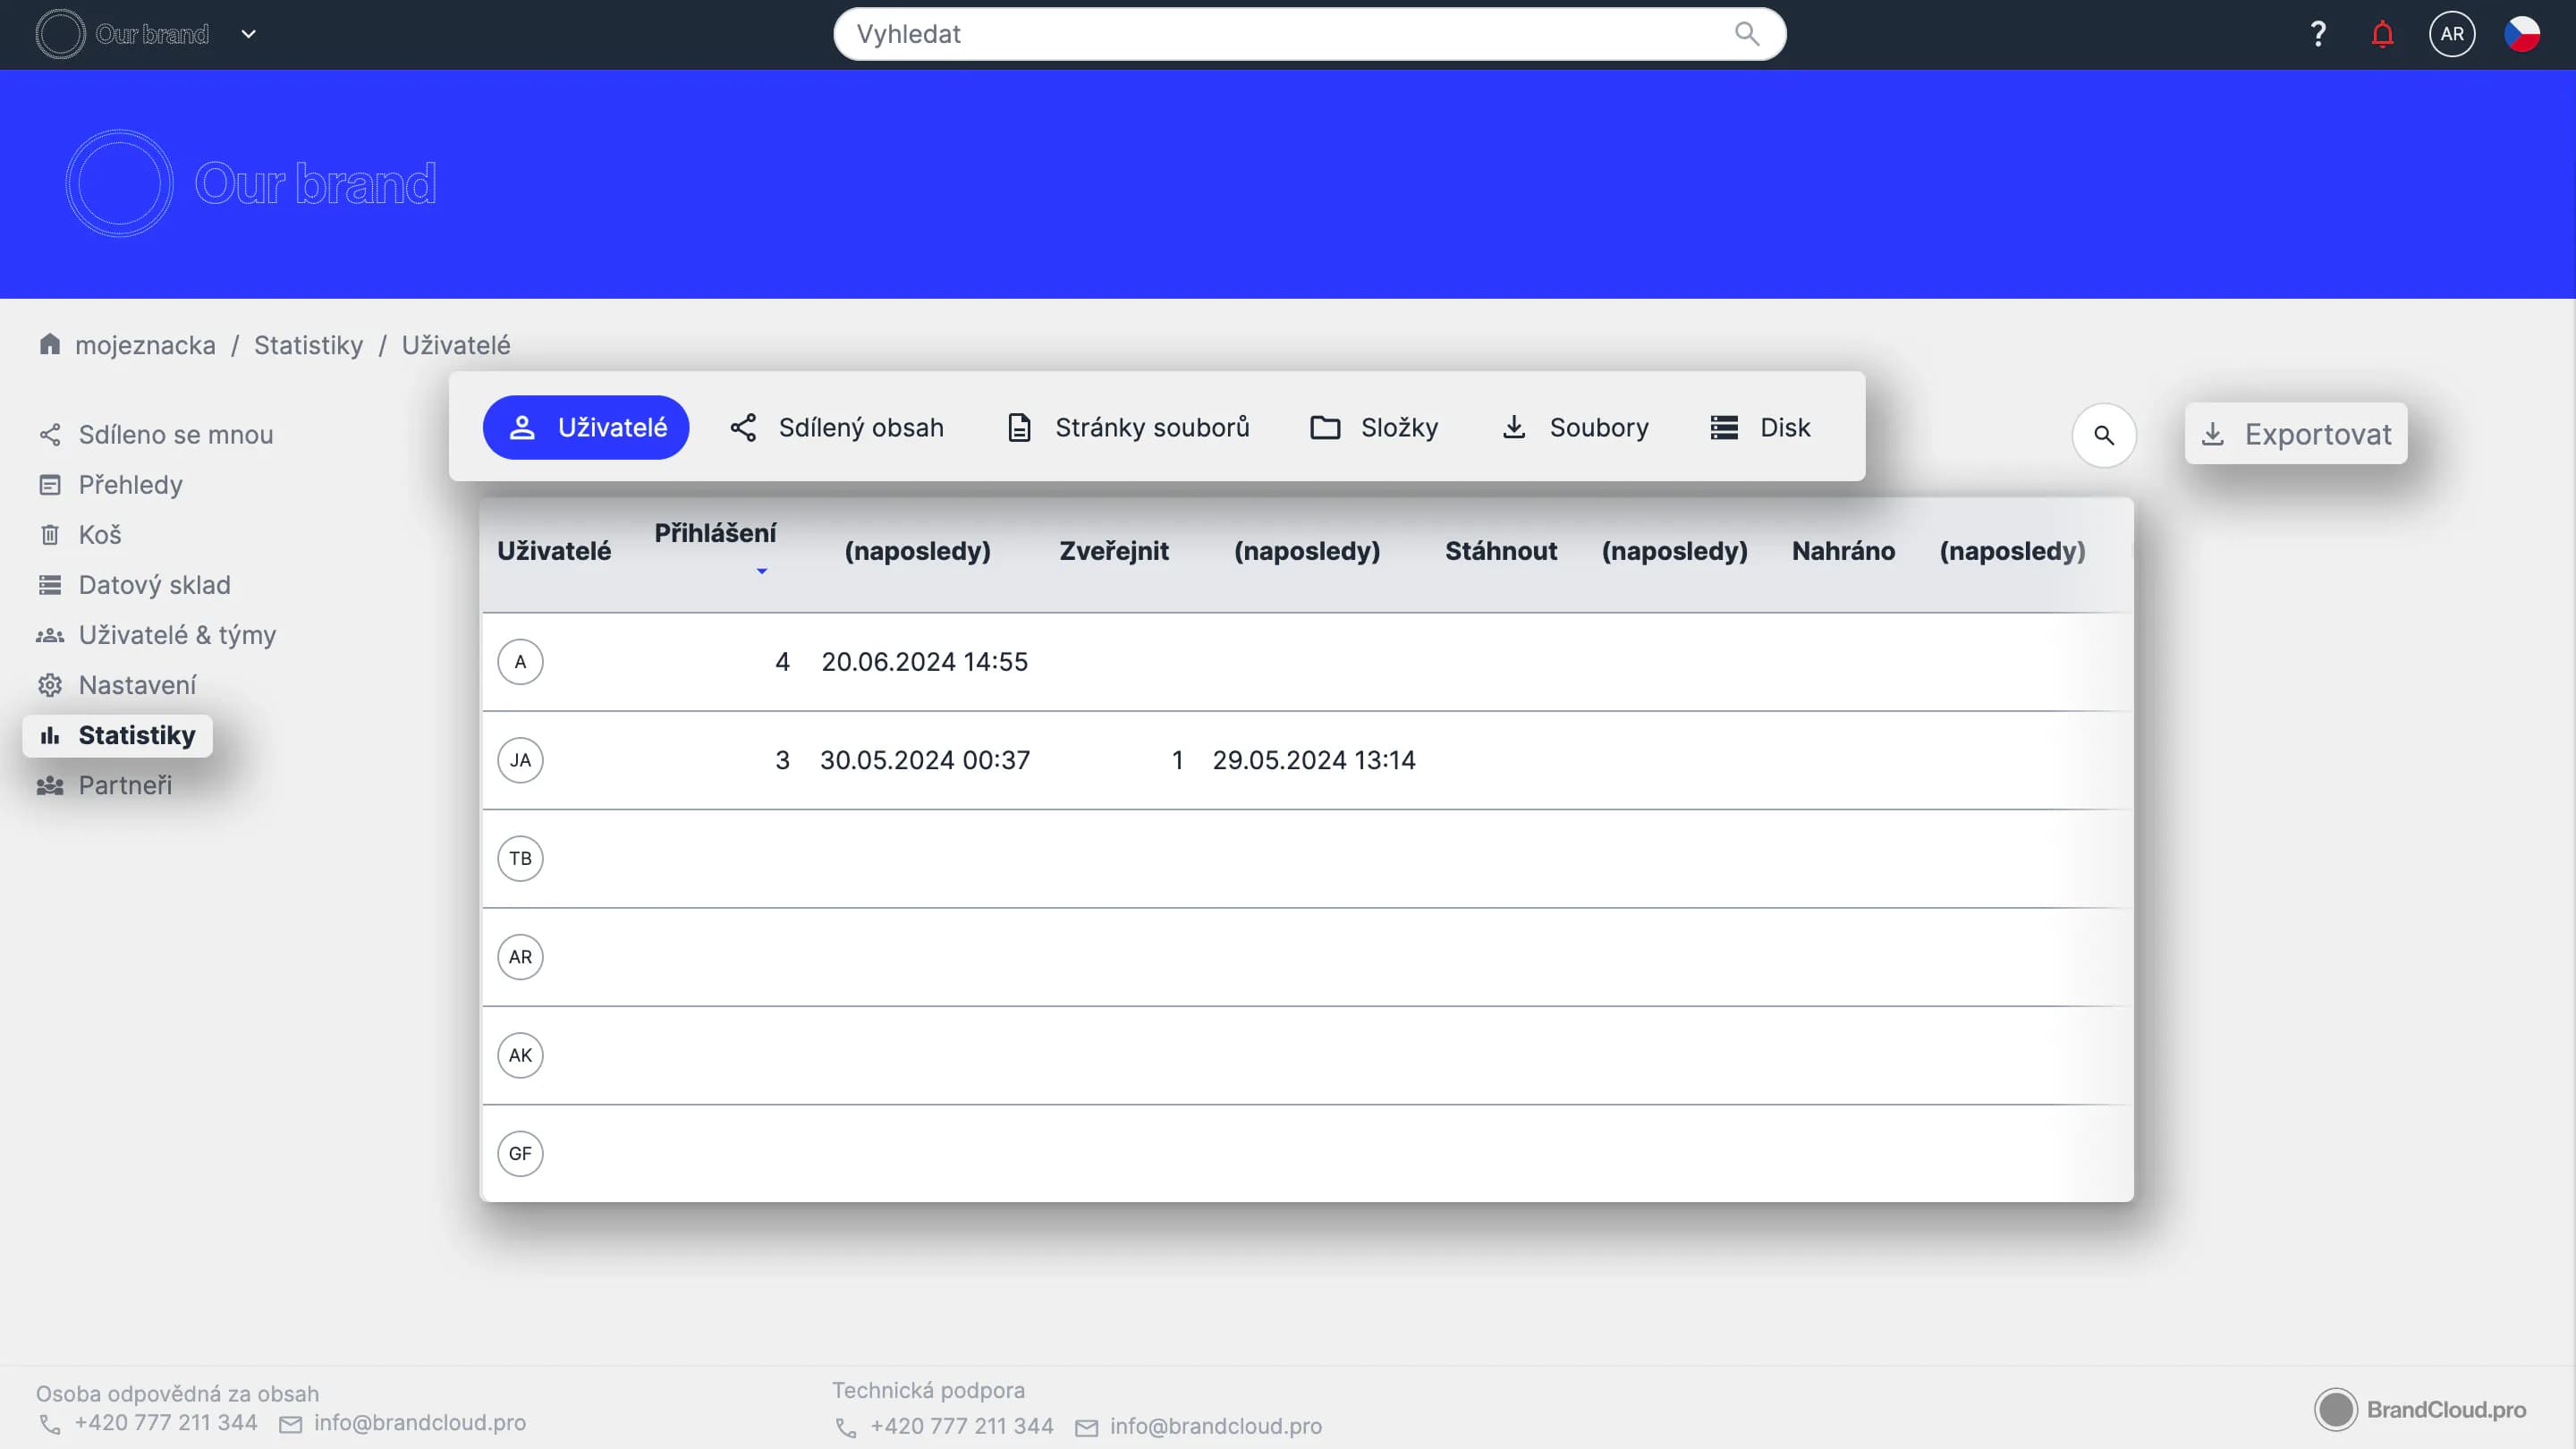
Task: Open AR user avatar in header
Action: click(x=2451, y=34)
